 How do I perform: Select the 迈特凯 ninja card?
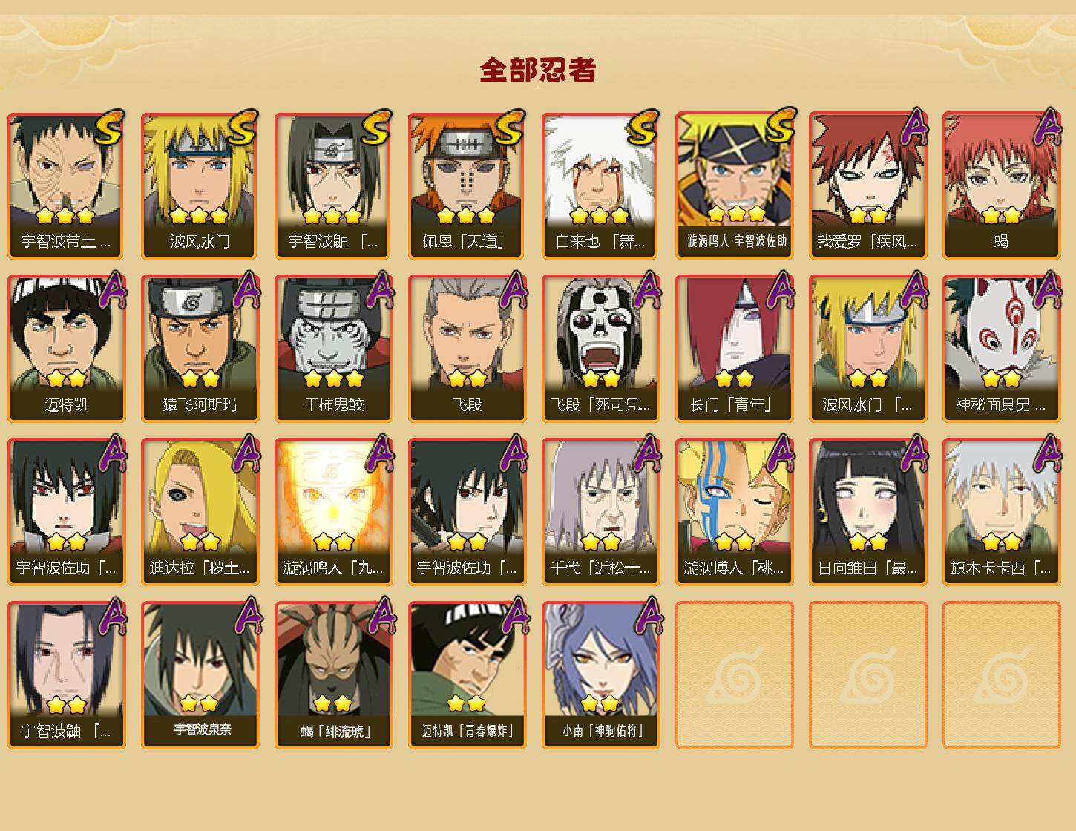pyautogui.click(x=66, y=349)
